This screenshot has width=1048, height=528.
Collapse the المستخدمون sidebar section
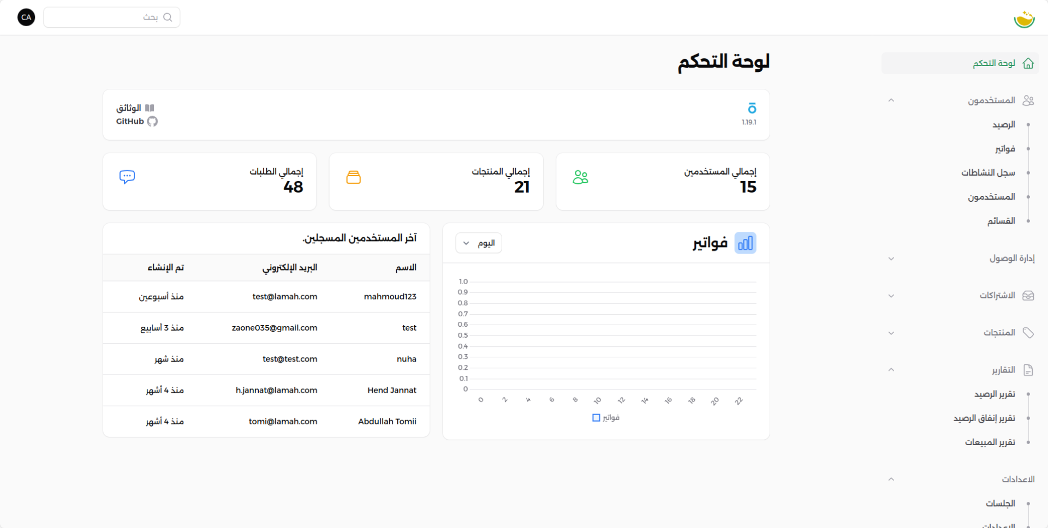point(891,100)
